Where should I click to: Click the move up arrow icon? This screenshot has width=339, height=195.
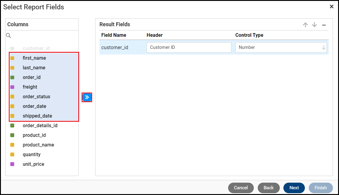tap(305, 25)
